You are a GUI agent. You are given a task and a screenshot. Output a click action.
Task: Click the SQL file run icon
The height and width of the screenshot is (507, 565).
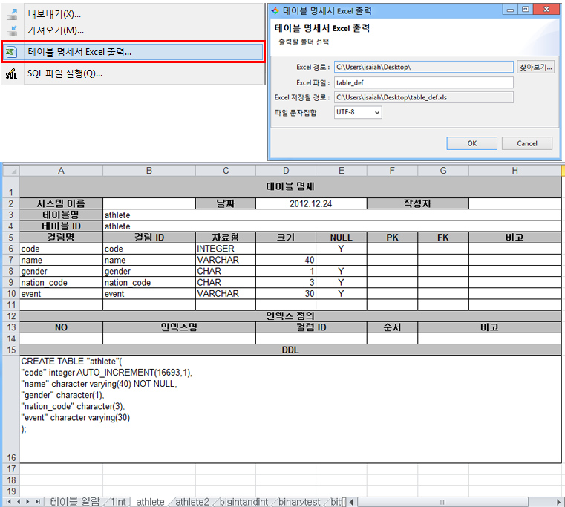click(12, 73)
